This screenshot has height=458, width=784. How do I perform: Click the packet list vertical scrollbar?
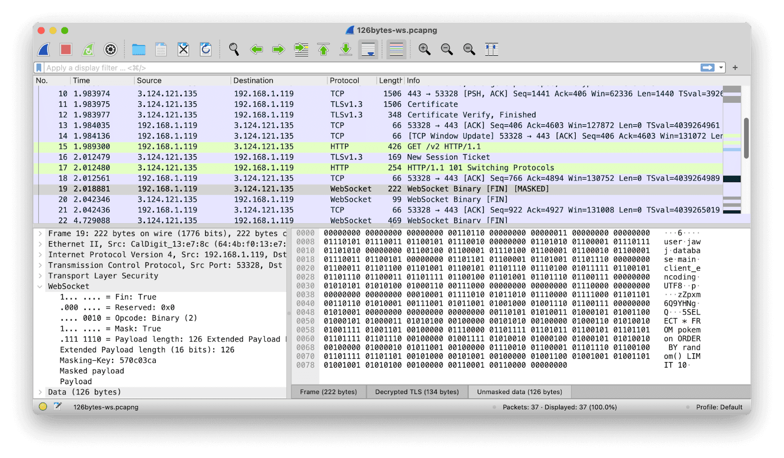point(746,138)
